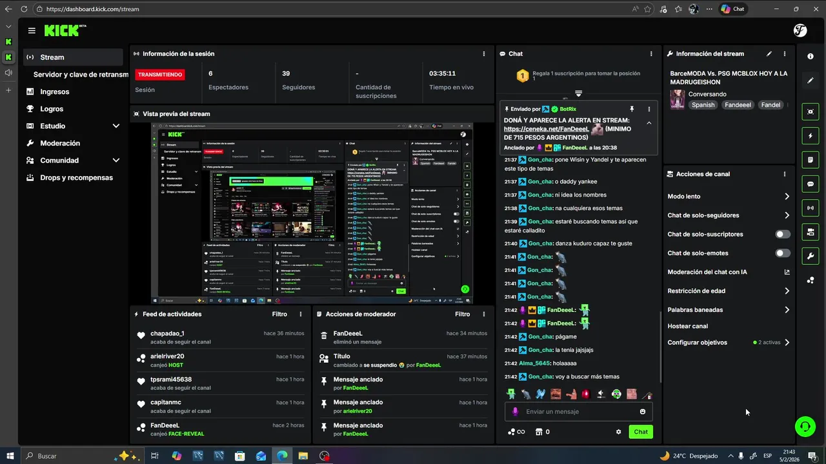The image size is (826, 464).
Task: Open the pinned message three-dot options
Action: pyautogui.click(x=649, y=109)
